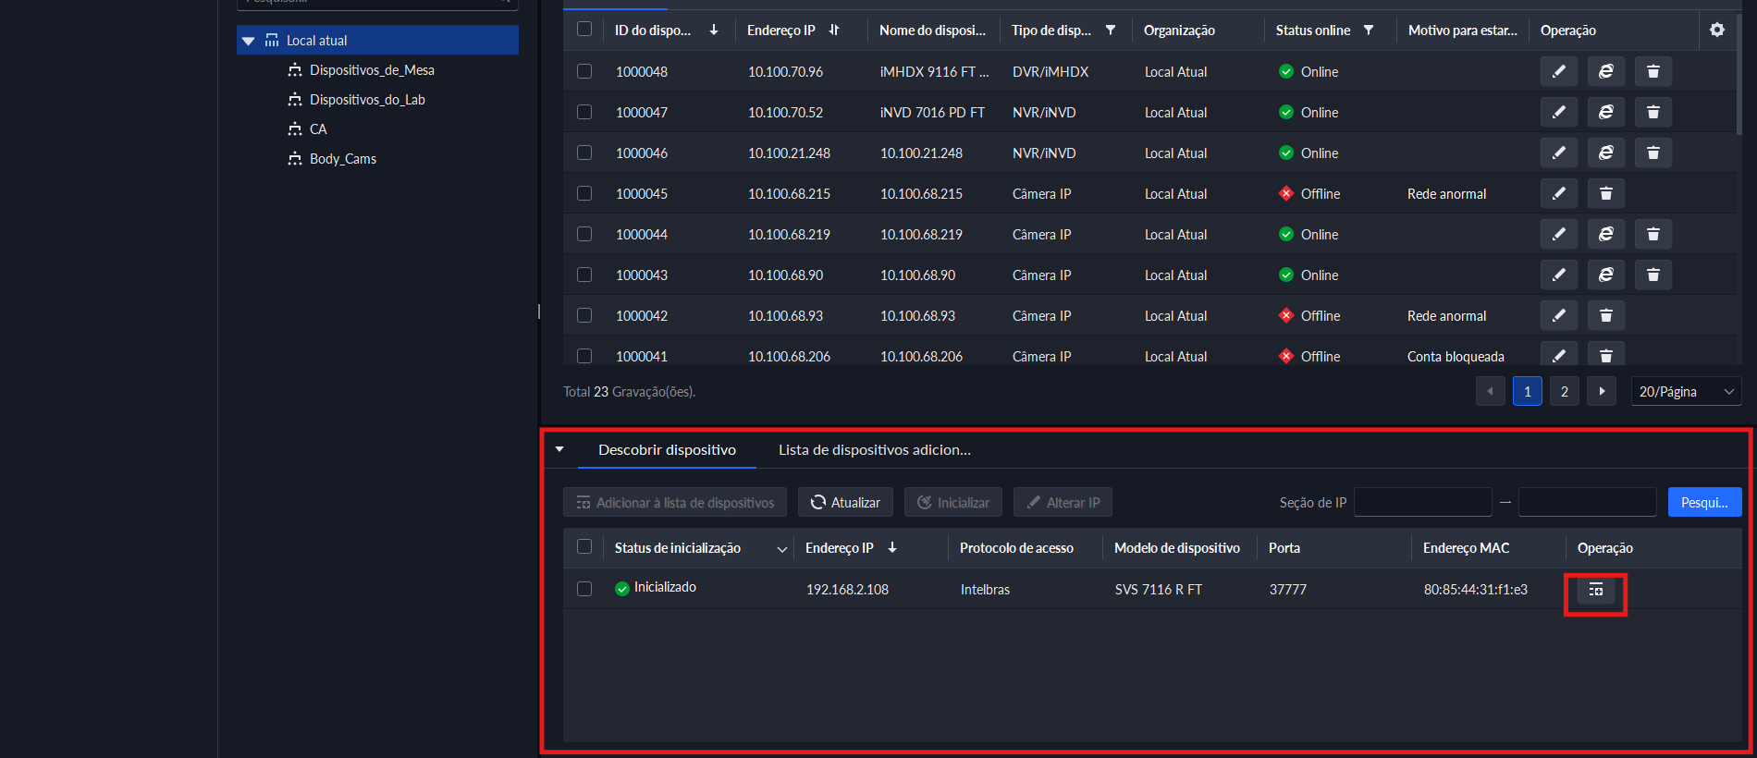Collapse the Local atual tree node
Viewport: 1757px width, 758px height.
click(x=248, y=41)
